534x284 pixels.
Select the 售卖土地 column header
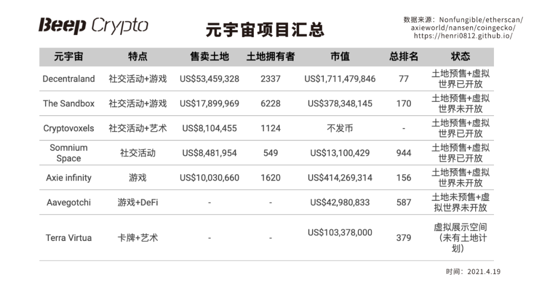(210, 56)
